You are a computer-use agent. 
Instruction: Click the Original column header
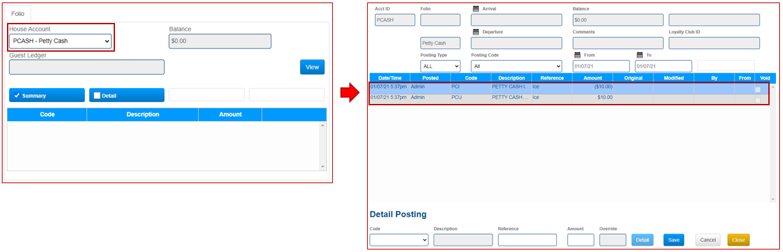coord(633,78)
